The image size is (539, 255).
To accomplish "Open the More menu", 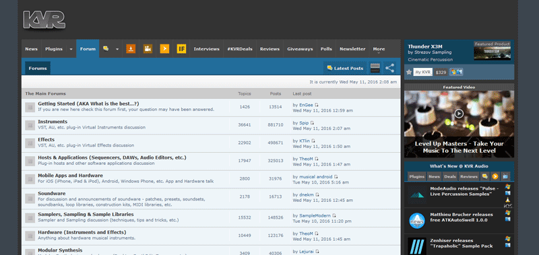I will pos(379,48).
